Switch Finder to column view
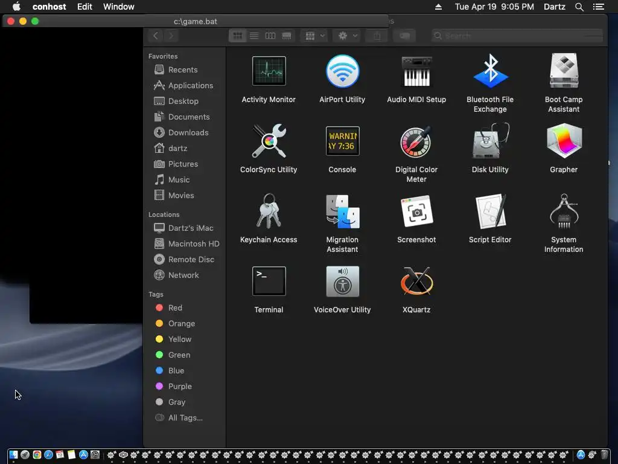 270,36
